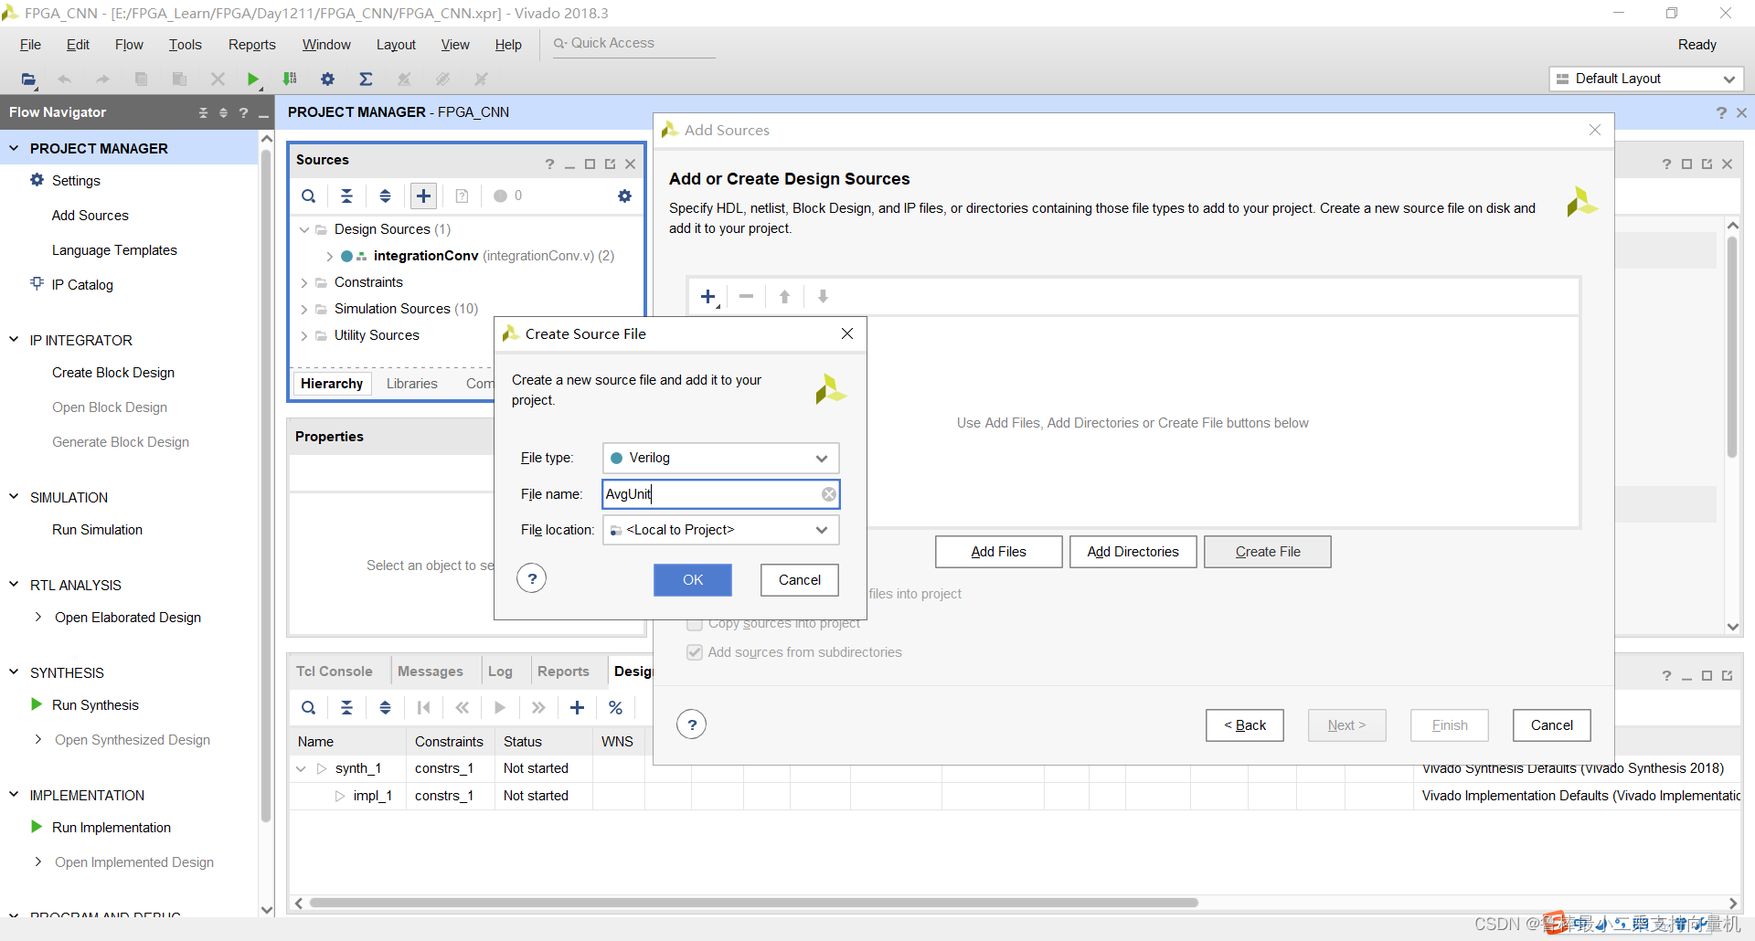1755x941 pixels.
Task: Click the search icon in Sources panel
Action: [309, 196]
